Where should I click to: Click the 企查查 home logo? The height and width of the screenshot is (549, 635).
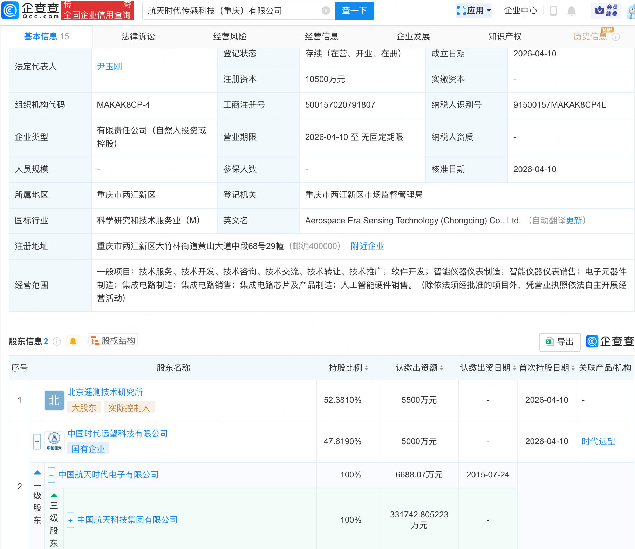click(x=30, y=10)
